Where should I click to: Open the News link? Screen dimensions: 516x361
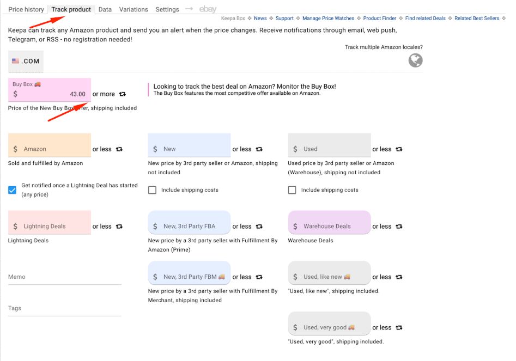click(260, 19)
